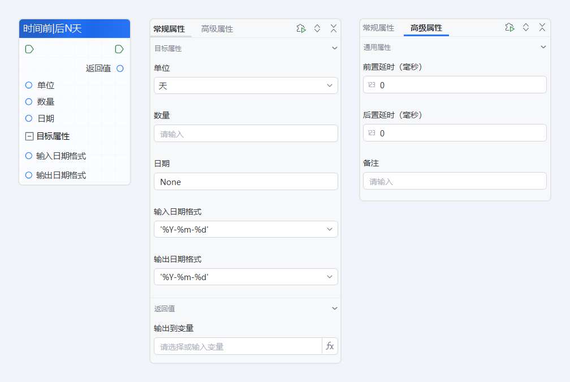Open the 单位 dropdown showing 天
The width and height of the screenshot is (570, 382).
[245, 85]
